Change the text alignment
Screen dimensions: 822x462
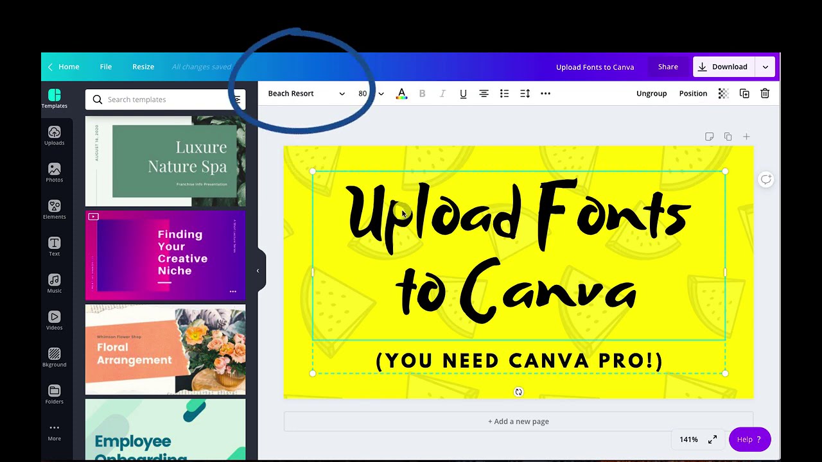point(484,94)
